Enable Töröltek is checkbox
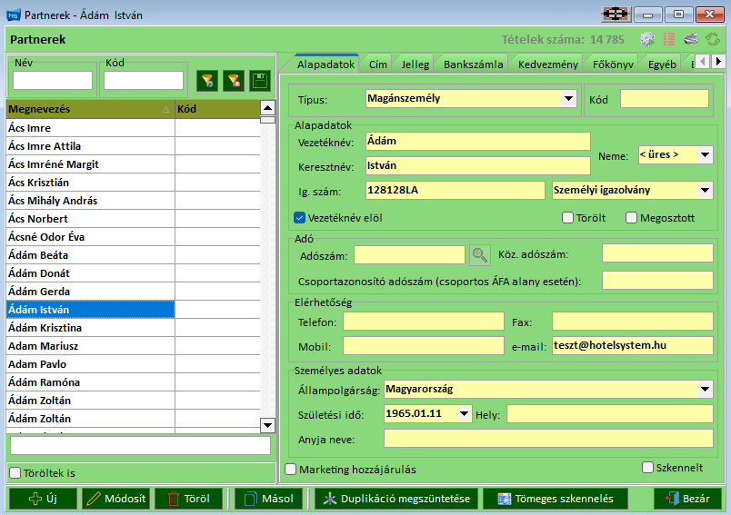This screenshot has width=731, height=515. tap(15, 473)
